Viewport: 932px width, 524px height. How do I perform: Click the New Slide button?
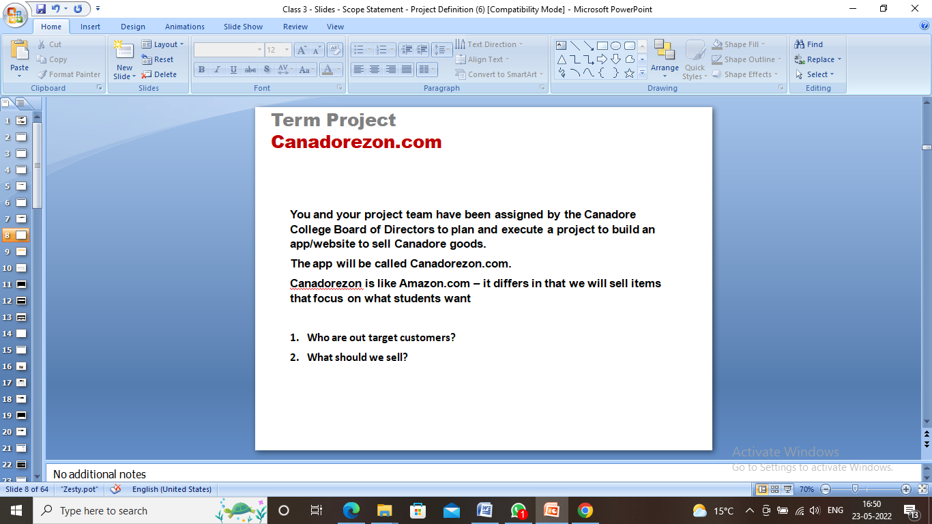[123, 59]
